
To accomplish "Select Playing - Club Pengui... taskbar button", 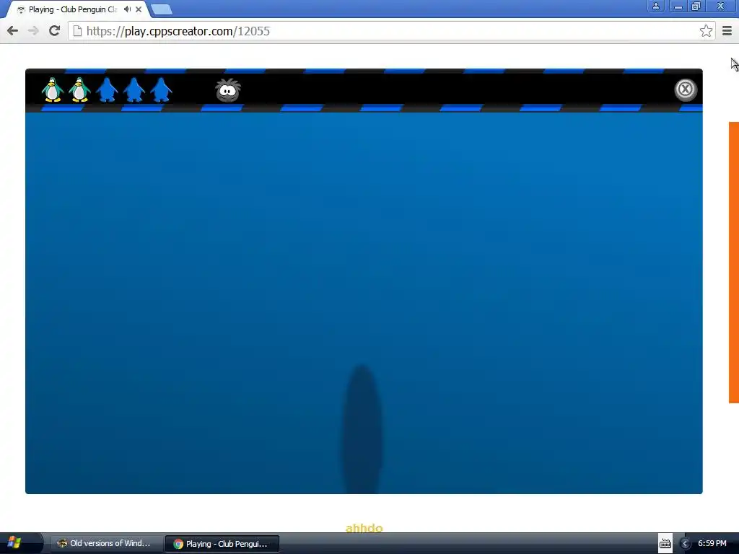I will click(x=222, y=544).
